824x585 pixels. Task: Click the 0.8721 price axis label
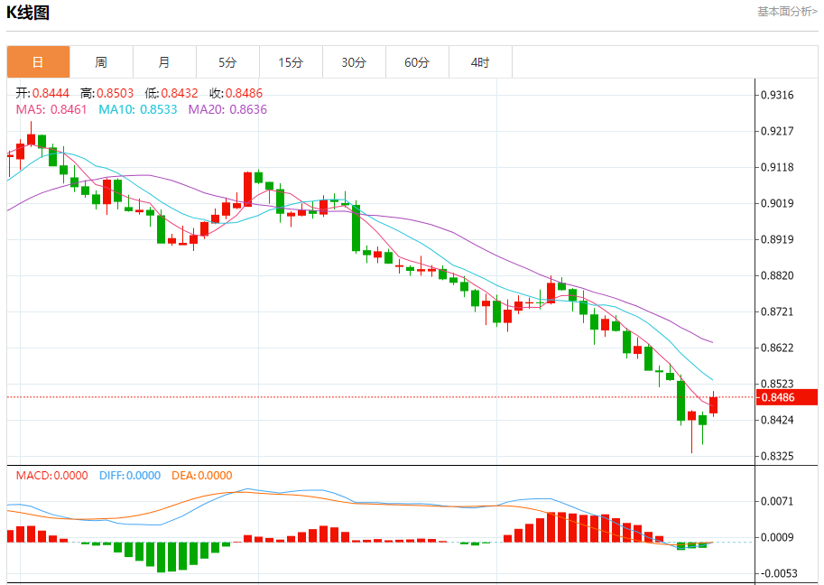click(x=777, y=311)
